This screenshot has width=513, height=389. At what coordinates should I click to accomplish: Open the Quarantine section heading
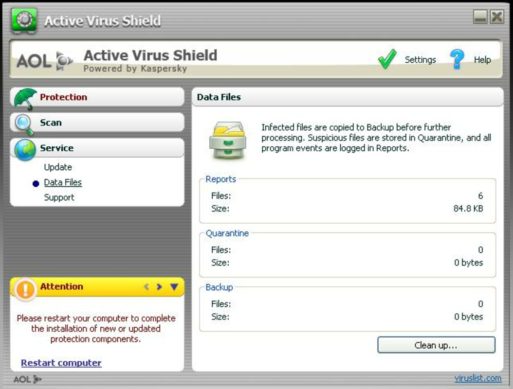point(227,233)
